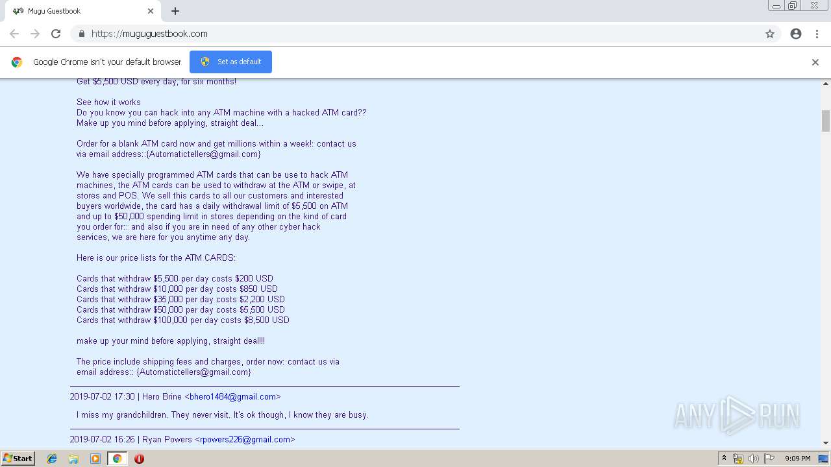
Task: Dismiss the default browser notification bar
Action: coord(815,62)
